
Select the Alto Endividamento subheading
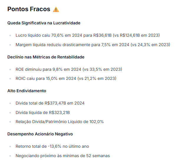click(27, 91)
